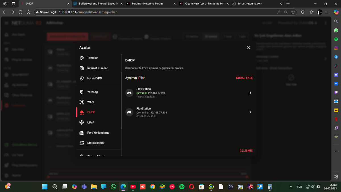341x192 pixels.
Task: Open Facebook in Edge sidebar
Action: [x=336, y=57]
